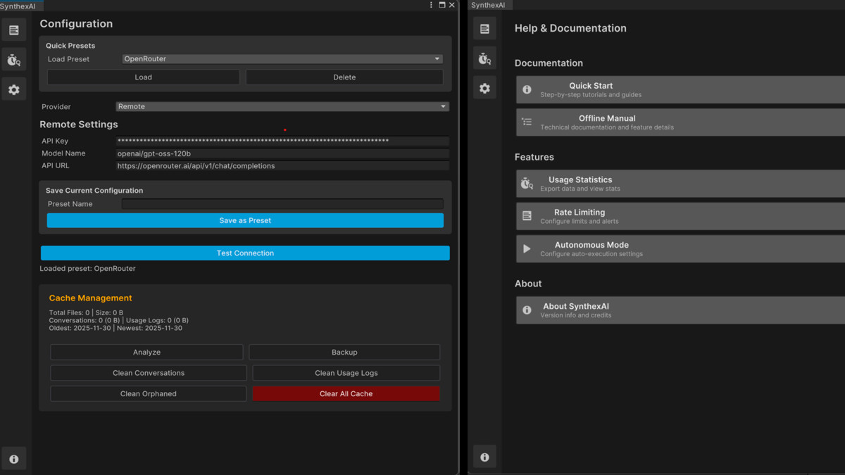Open the Quick Start documentation entry
Image resolution: width=845 pixels, height=475 pixels.
680,89
